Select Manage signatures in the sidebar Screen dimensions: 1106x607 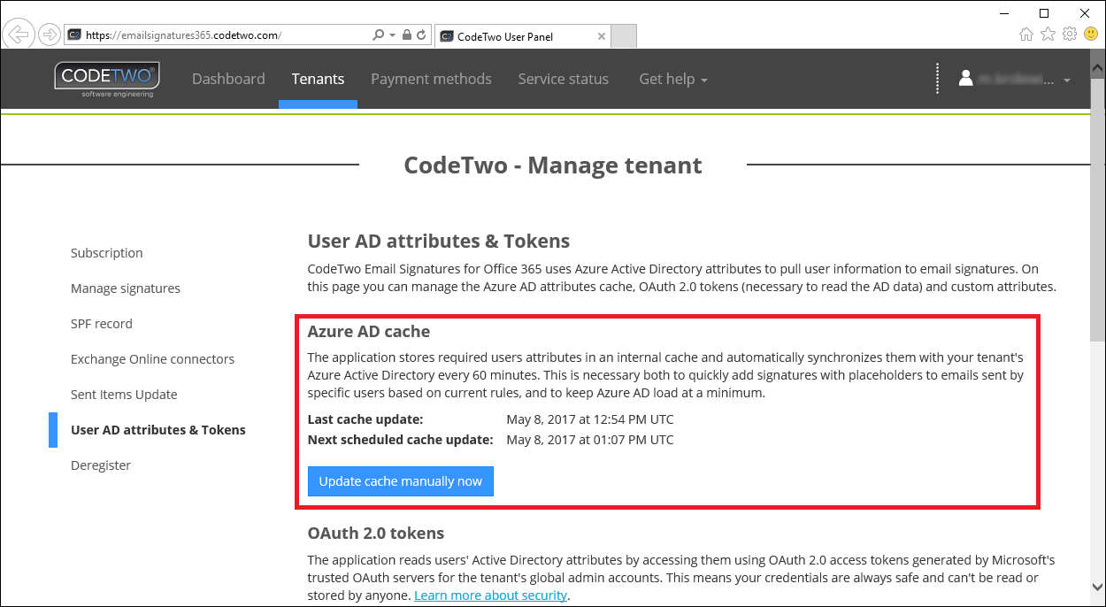[x=126, y=288]
